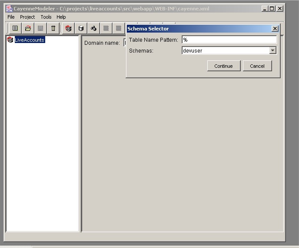Click the Domain name field
299x248 pixels.
[x=125, y=43]
